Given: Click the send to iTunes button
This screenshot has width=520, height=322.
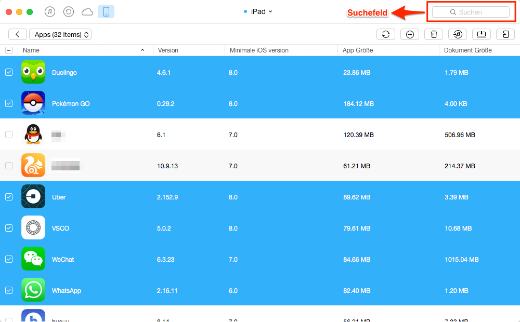Looking at the screenshot, I should click(458, 34).
